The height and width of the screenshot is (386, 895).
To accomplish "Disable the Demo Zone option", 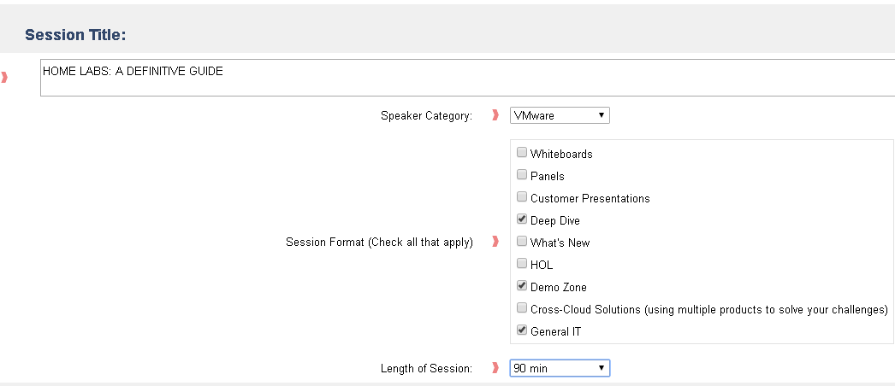I will pos(522,286).
